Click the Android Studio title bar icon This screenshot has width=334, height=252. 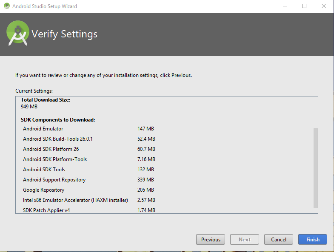6,6
